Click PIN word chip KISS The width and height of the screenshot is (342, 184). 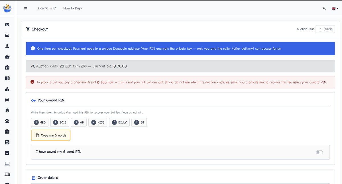pyautogui.click(x=98, y=122)
